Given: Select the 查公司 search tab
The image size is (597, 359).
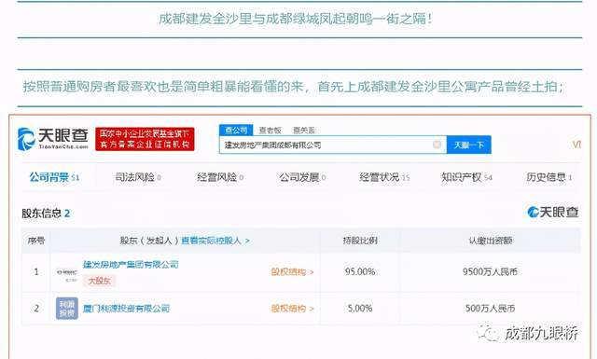Looking at the screenshot, I should (x=236, y=131).
